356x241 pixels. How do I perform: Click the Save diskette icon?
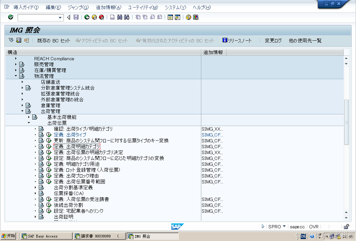76,17
